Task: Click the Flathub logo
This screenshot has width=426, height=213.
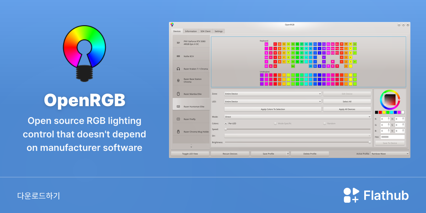Action: 376,195
